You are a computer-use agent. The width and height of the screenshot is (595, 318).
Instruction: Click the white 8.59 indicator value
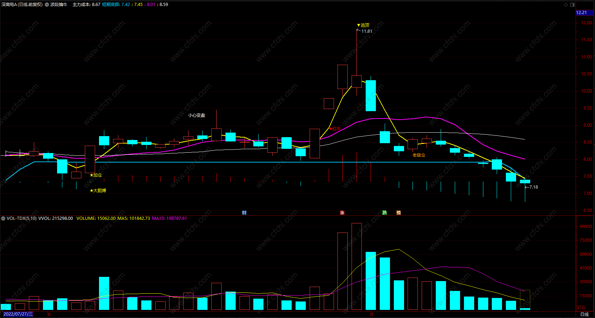[164, 5]
